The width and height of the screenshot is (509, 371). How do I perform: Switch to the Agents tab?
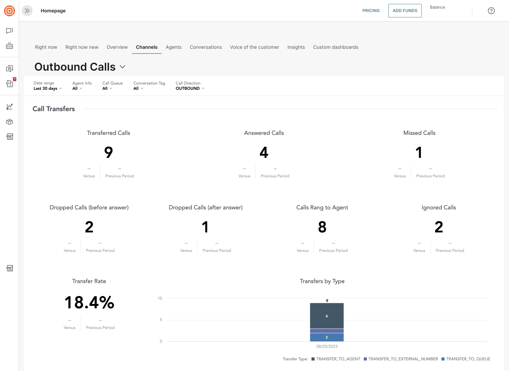point(173,47)
